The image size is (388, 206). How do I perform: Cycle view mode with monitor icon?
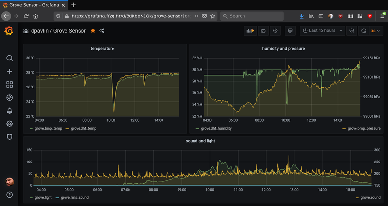[x=290, y=31]
